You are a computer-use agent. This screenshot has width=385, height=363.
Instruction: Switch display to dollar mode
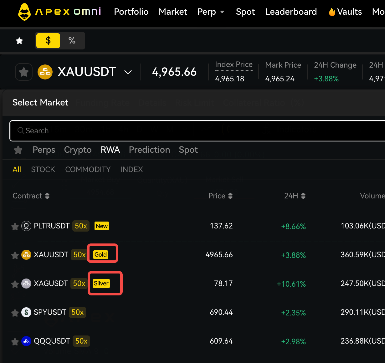(x=48, y=41)
